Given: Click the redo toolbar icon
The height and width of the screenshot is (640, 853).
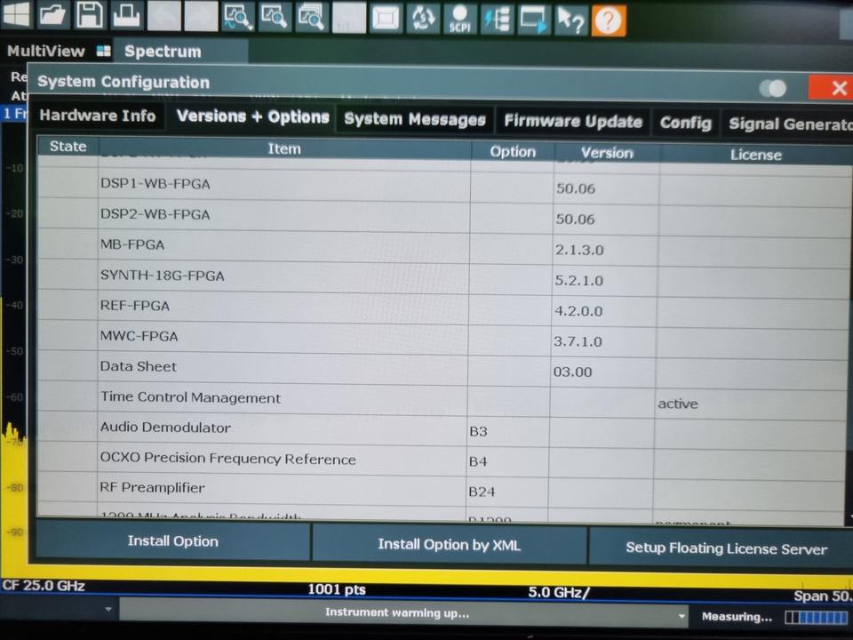Looking at the screenshot, I should coord(200,17).
